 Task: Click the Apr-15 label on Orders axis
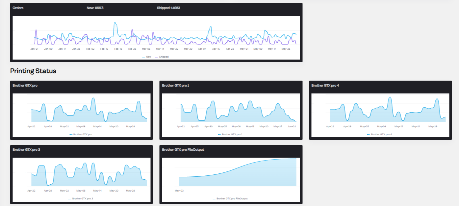216,49
